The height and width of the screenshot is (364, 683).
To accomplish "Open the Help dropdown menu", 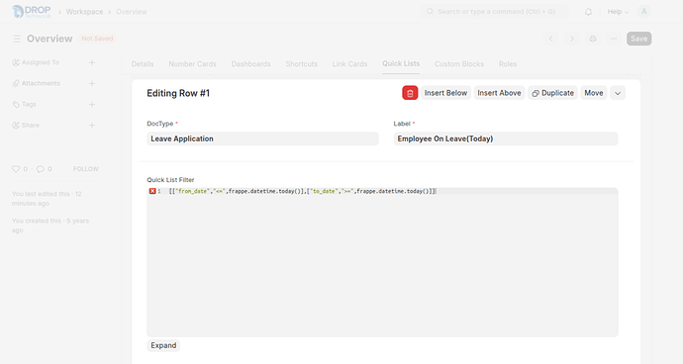I will pos(618,12).
